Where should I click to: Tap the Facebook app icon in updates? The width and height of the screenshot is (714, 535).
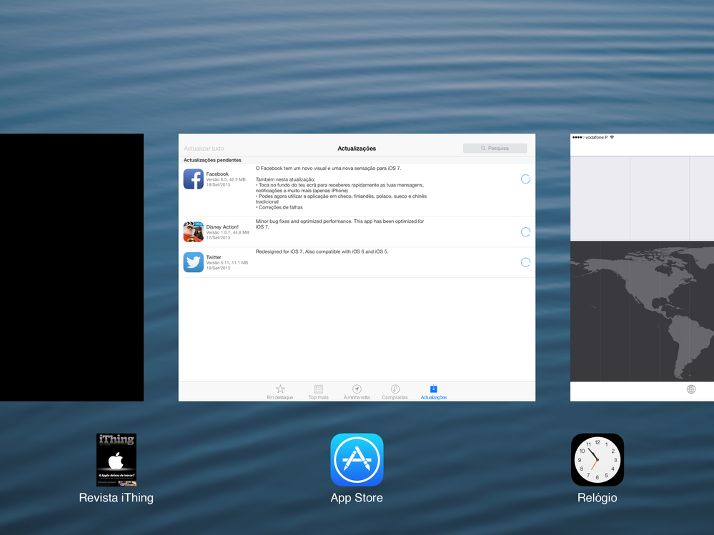click(193, 179)
